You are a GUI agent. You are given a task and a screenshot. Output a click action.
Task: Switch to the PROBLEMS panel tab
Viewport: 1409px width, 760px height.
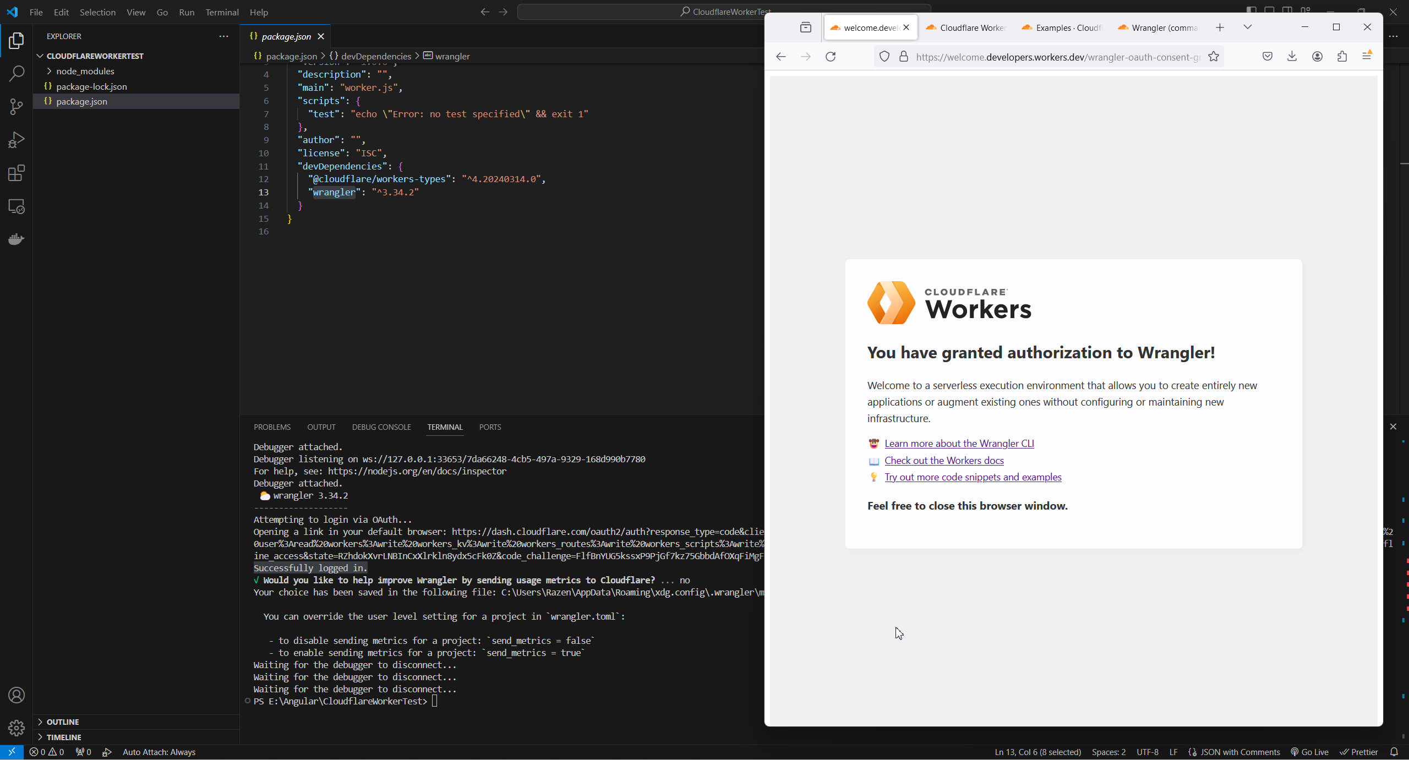(x=272, y=427)
